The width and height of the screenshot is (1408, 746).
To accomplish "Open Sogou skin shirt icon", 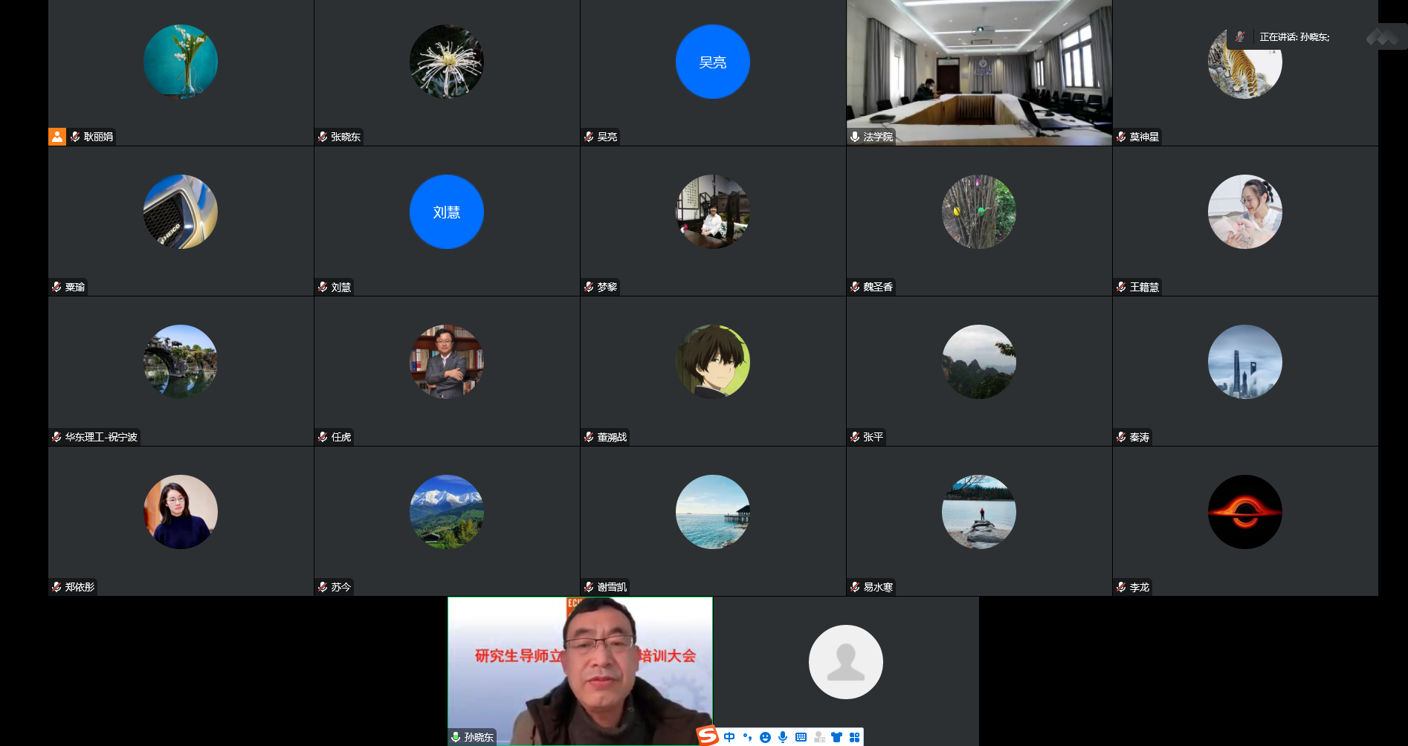I will point(837,737).
